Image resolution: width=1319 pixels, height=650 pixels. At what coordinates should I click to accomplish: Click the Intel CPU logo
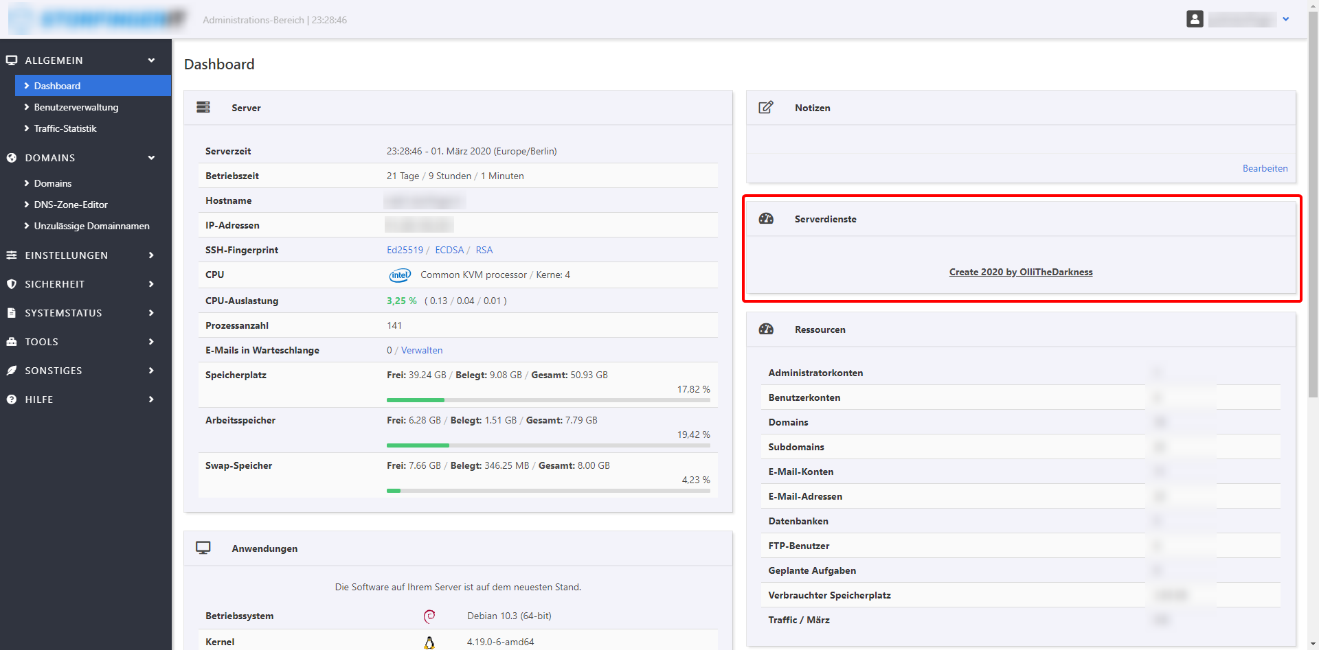[400, 275]
